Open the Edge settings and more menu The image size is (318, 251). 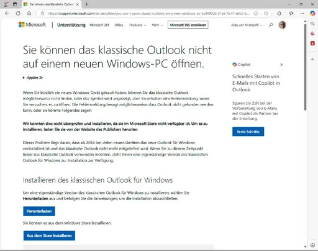(x=302, y=14)
